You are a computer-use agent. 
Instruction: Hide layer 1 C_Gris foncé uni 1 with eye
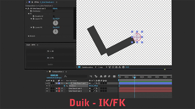pyautogui.click(x=47, y=83)
